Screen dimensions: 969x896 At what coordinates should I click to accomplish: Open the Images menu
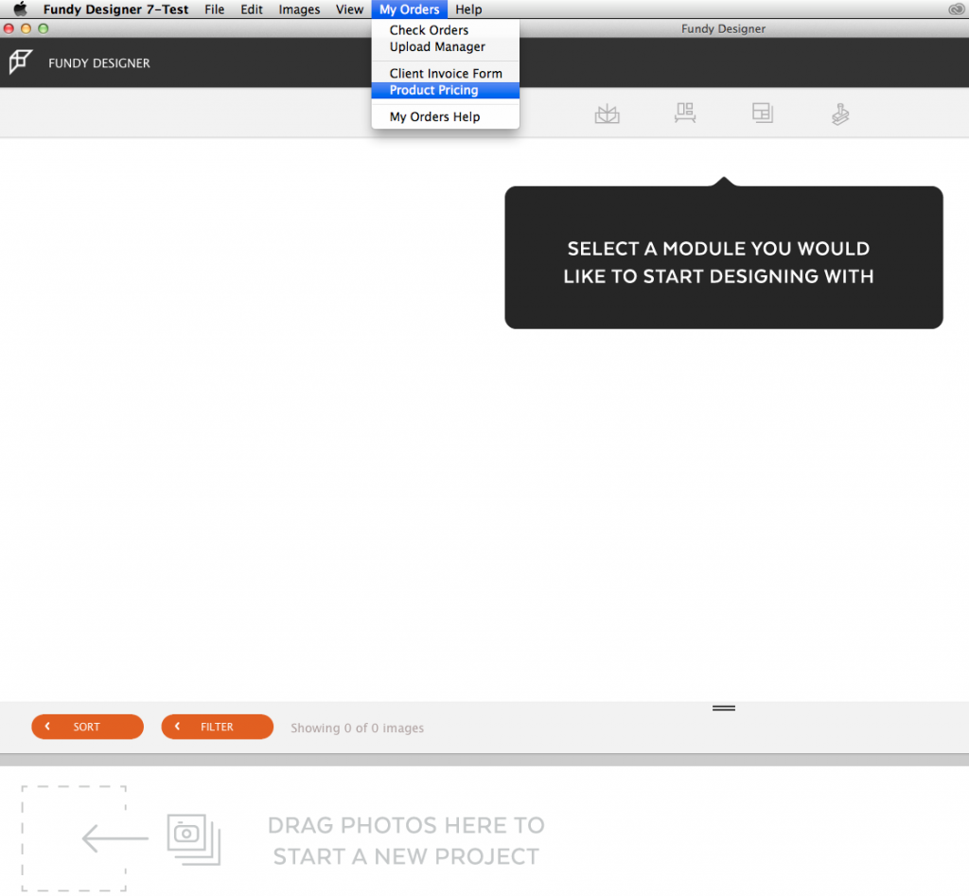[299, 9]
